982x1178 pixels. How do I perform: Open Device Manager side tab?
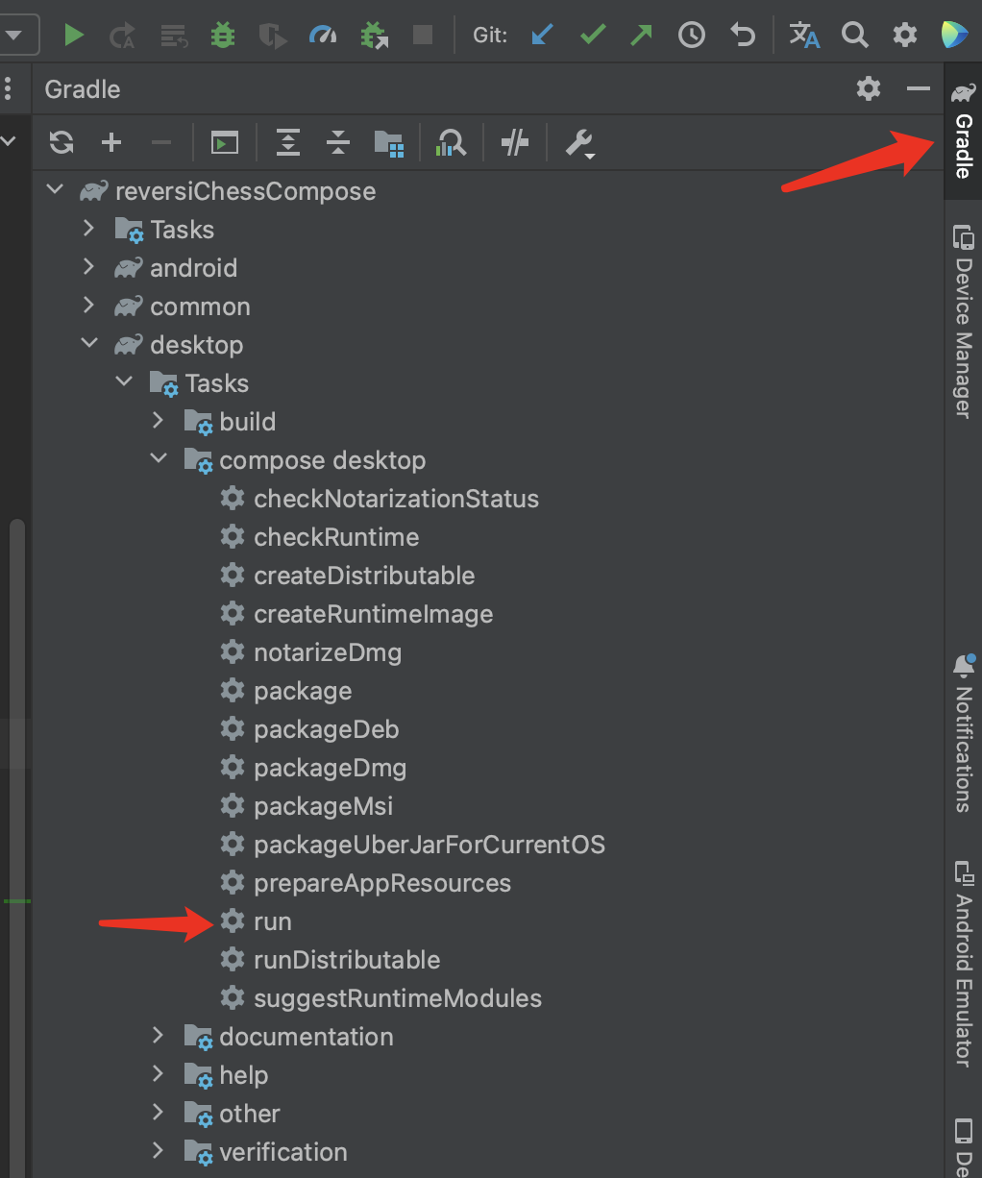tap(963, 321)
